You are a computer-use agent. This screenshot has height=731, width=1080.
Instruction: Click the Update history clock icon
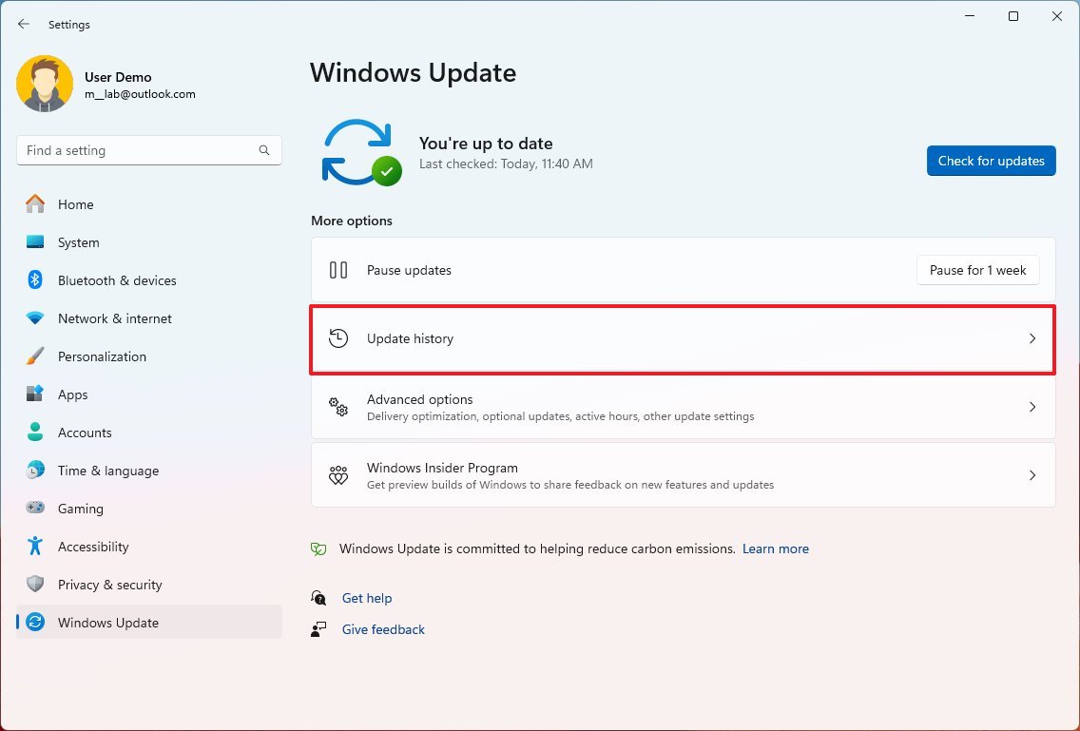click(338, 337)
